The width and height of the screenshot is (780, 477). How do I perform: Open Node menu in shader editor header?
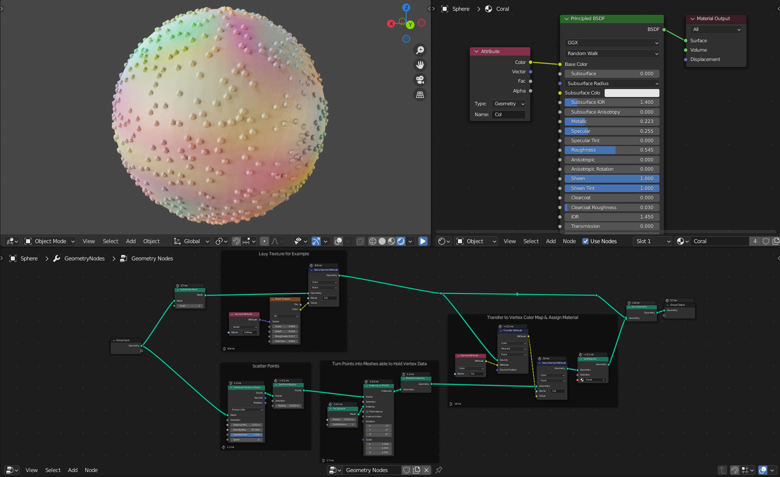pyautogui.click(x=569, y=241)
